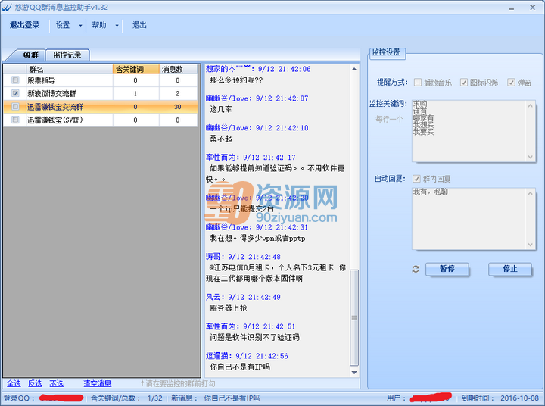
Task: Click the 不选 link
Action: pos(56,383)
